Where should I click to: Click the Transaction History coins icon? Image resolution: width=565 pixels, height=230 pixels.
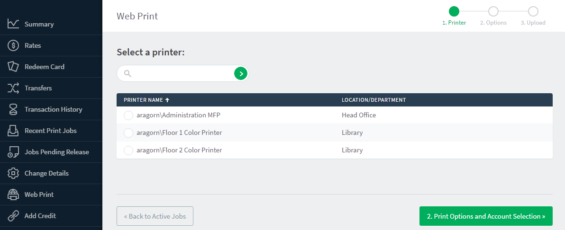pyautogui.click(x=13, y=109)
